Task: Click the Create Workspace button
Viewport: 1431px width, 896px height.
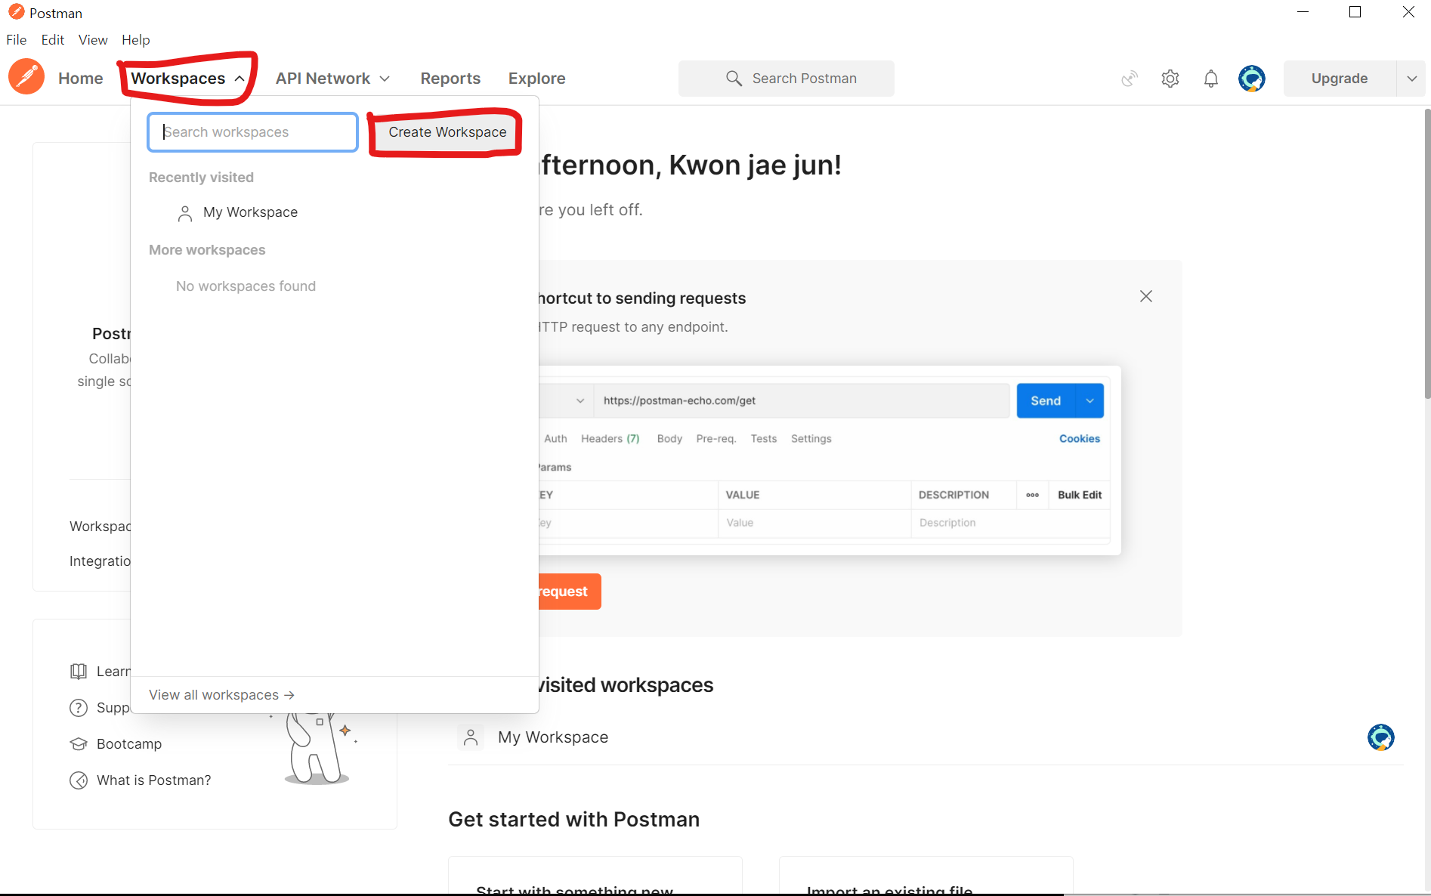Action: tap(447, 132)
